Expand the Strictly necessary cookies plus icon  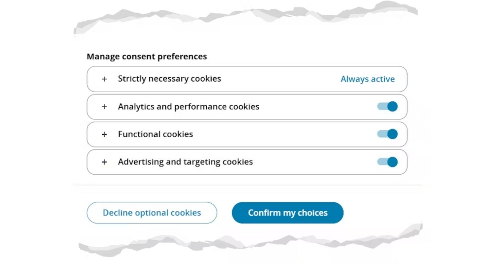[104, 79]
